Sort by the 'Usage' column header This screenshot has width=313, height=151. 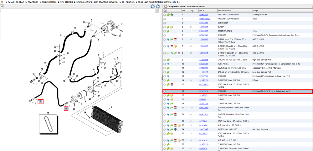coord(255,11)
